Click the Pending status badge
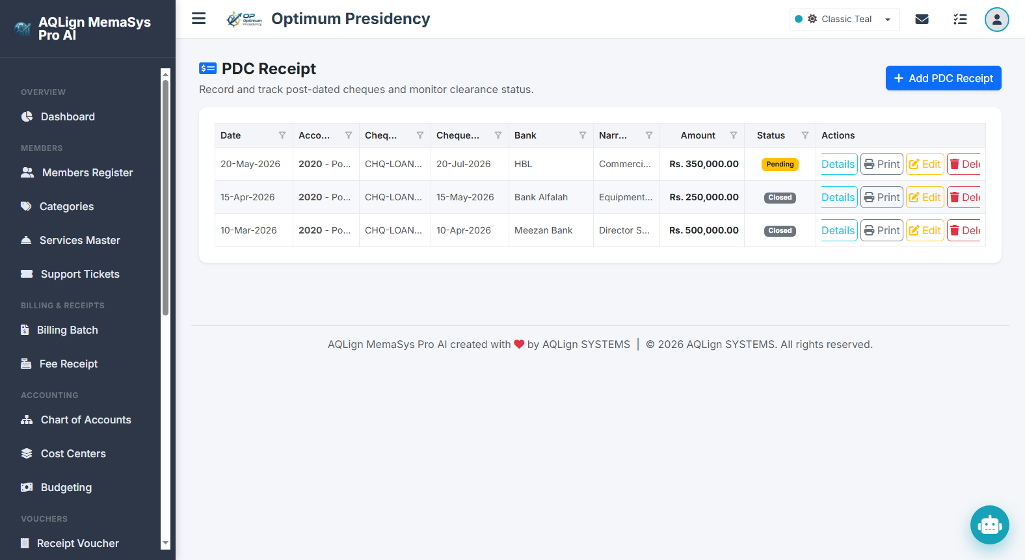This screenshot has height=560, width=1025. coord(780,164)
